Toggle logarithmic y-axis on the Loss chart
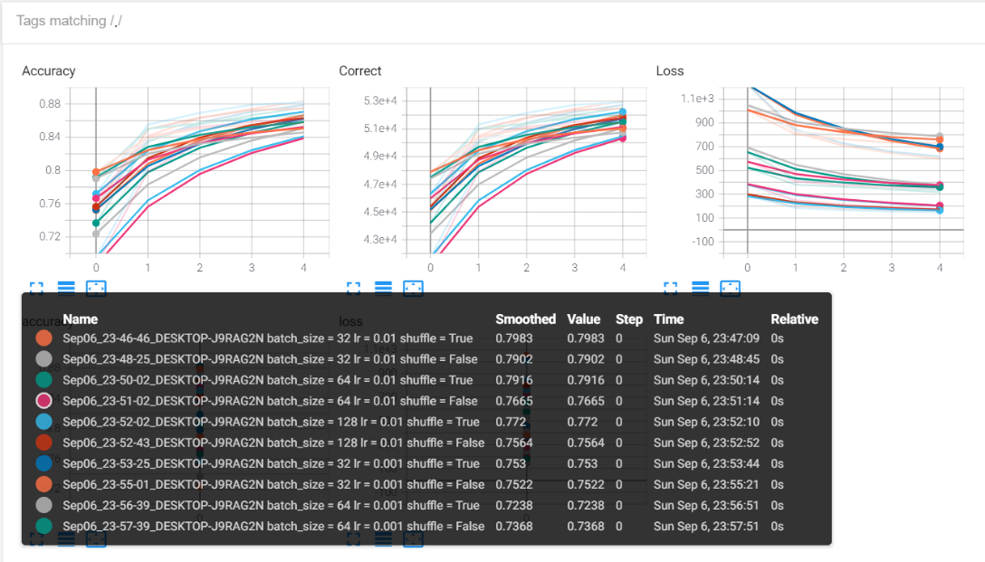Screen dimensions: 985x562 (x=699, y=288)
